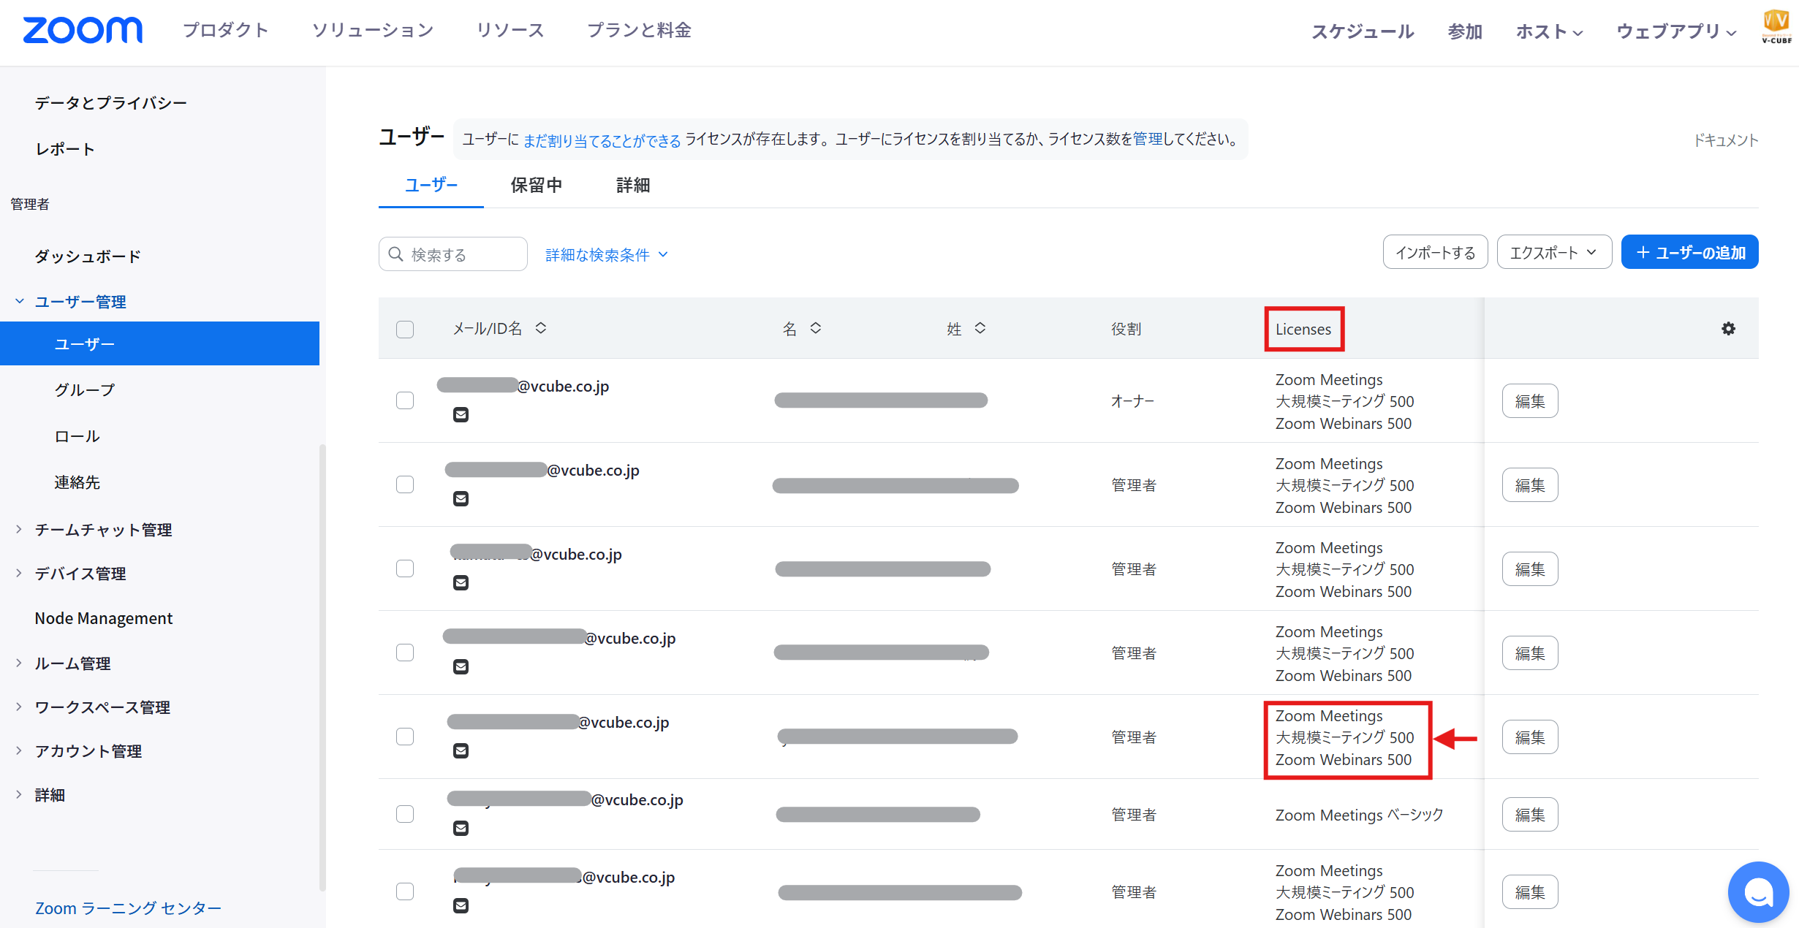The height and width of the screenshot is (928, 1799).
Task: Expand チームチャット管理 in sidebar
Action: [19, 529]
